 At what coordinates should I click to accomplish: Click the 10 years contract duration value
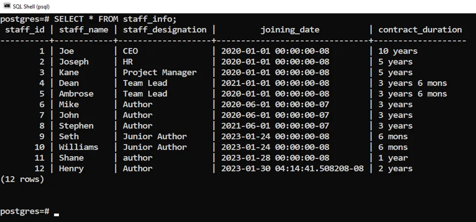tap(398, 51)
